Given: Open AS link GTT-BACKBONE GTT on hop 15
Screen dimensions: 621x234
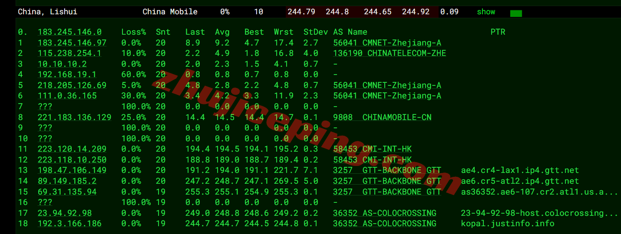Looking at the screenshot, I should tap(387, 192).
